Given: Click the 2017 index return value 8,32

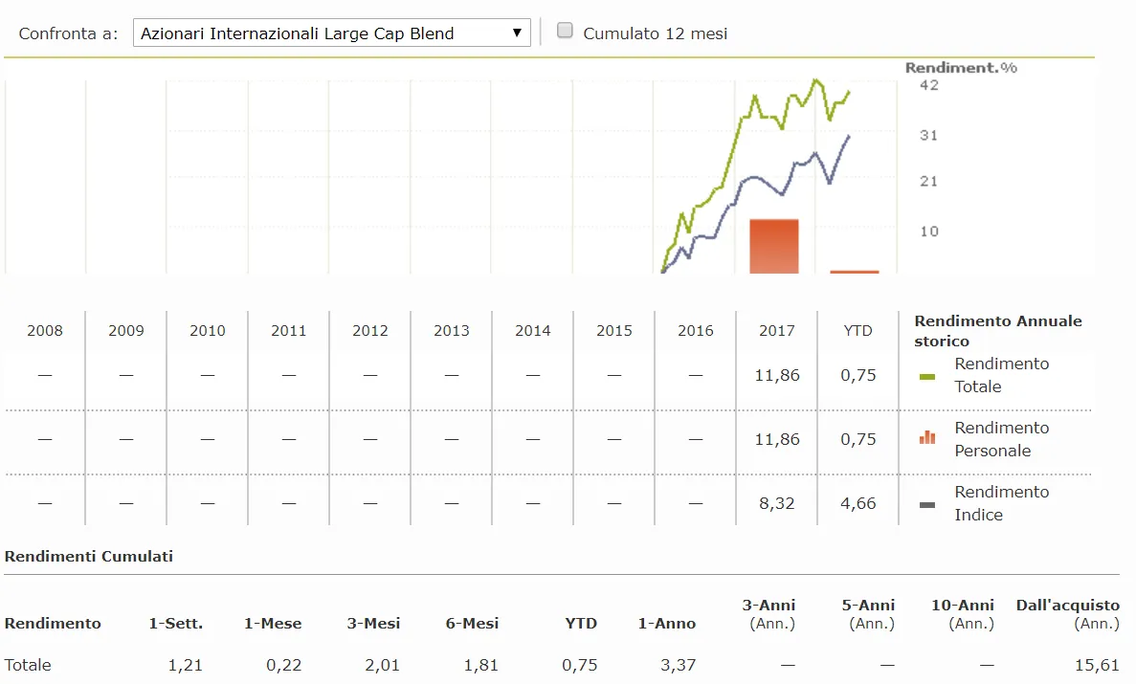Looking at the screenshot, I should (x=777, y=503).
